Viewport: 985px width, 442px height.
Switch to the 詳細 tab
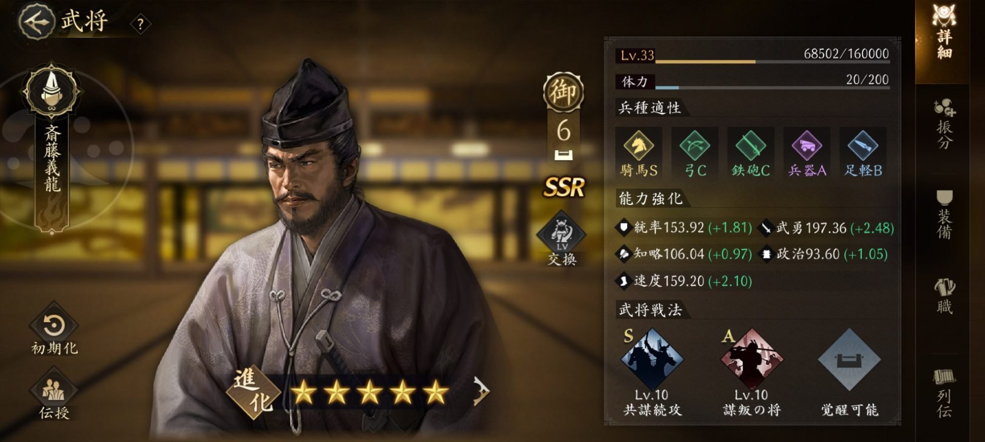pyautogui.click(x=944, y=35)
